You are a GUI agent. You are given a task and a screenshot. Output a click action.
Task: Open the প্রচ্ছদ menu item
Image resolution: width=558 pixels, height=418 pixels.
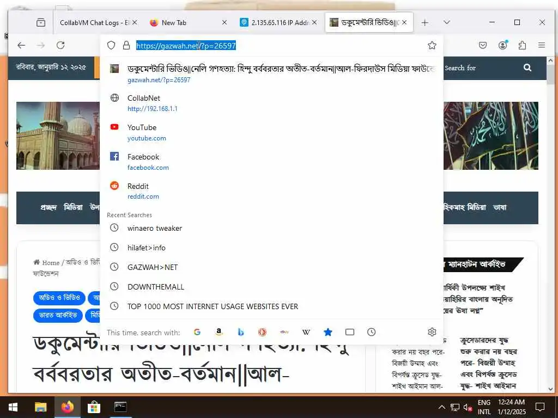48,207
